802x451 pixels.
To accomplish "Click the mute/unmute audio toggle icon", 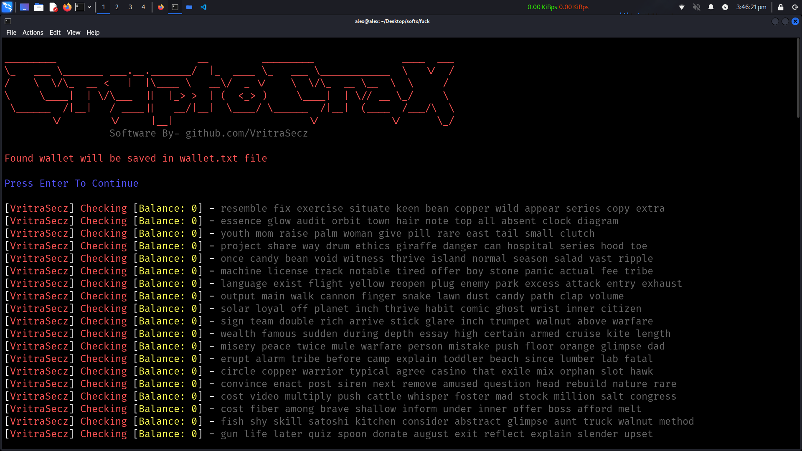I will 696,7.
